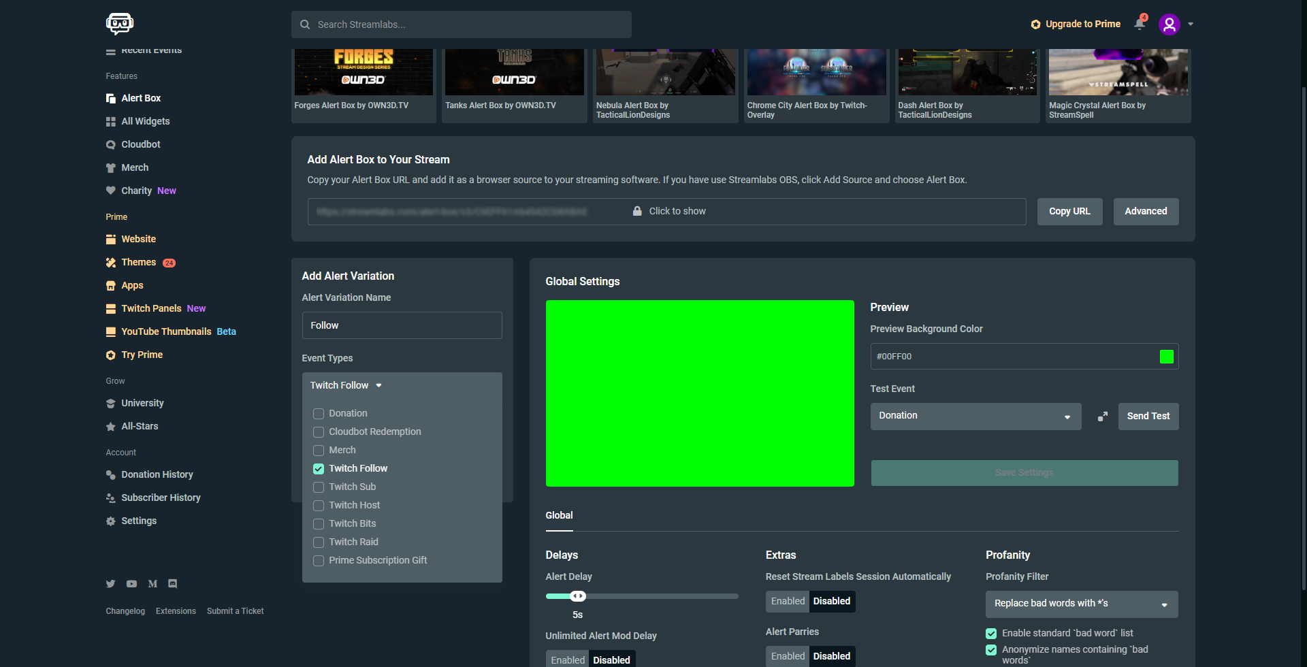Check the Twitch Sub event type
Screen dimensions: 1307x667
(x=319, y=487)
